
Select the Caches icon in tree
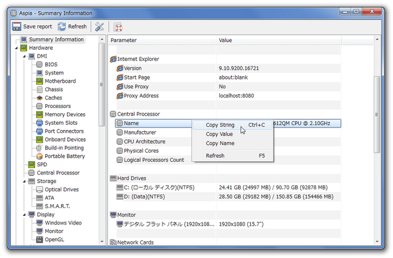pos(39,98)
